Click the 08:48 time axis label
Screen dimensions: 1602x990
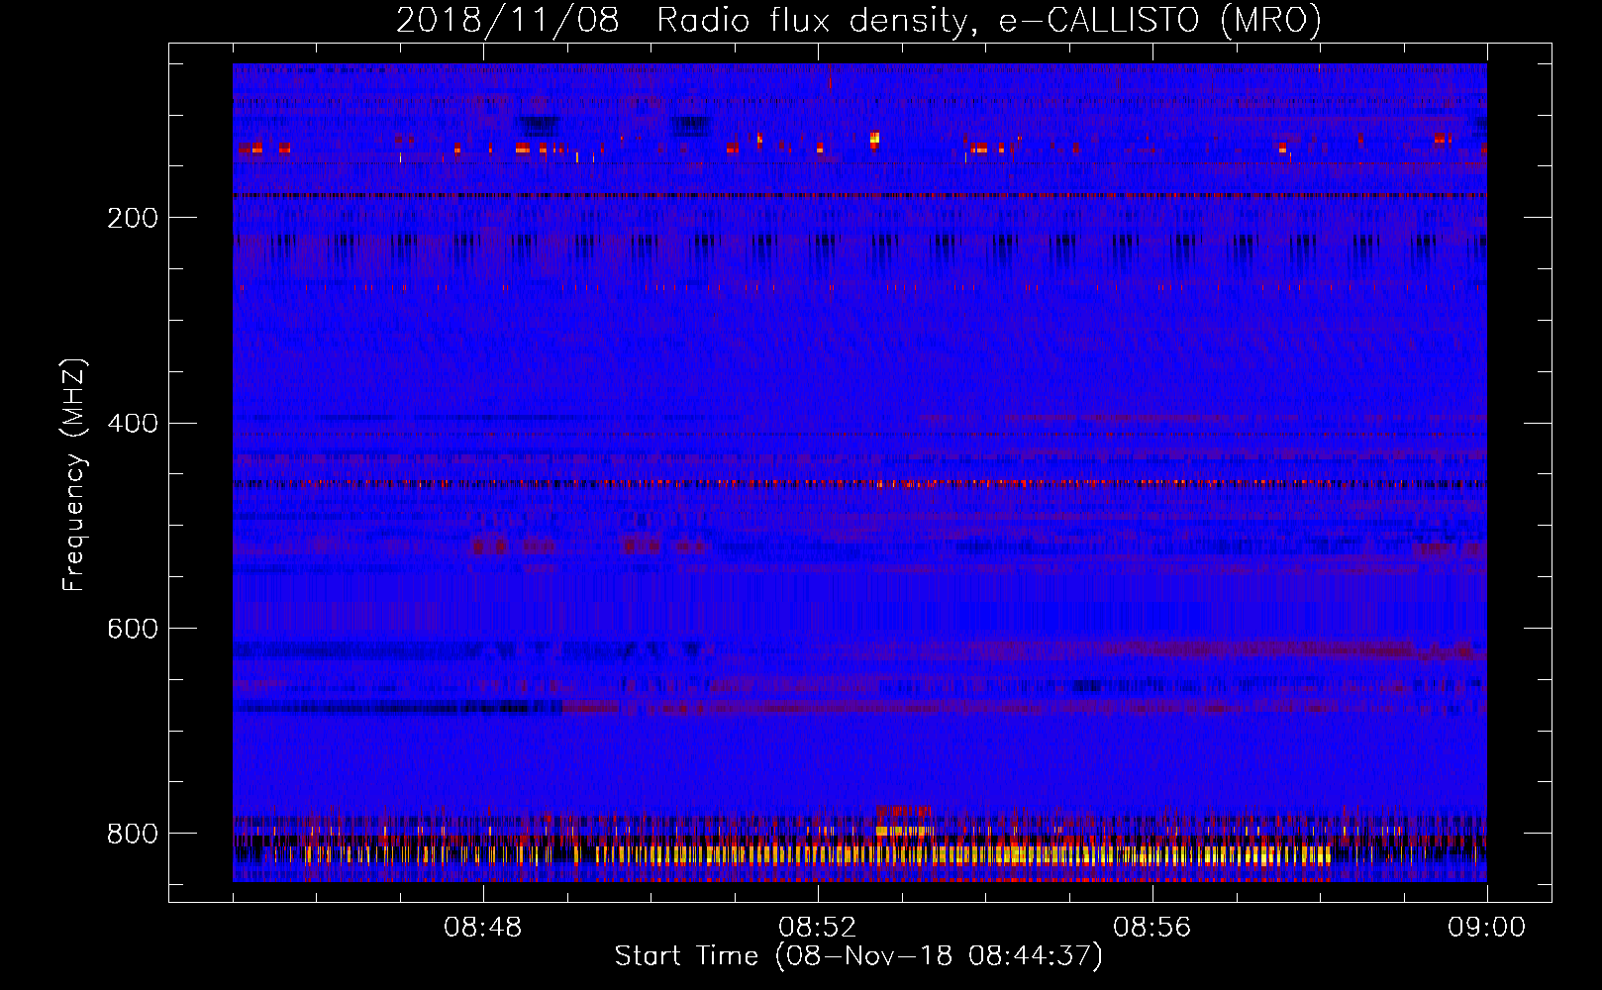(x=483, y=928)
